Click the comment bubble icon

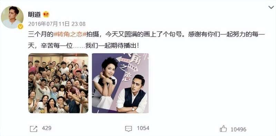(x=128, y=128)
